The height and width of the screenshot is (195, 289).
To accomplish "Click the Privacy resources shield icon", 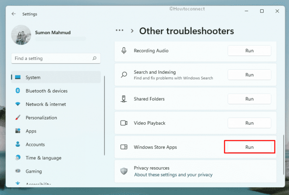I will [124, 171].
